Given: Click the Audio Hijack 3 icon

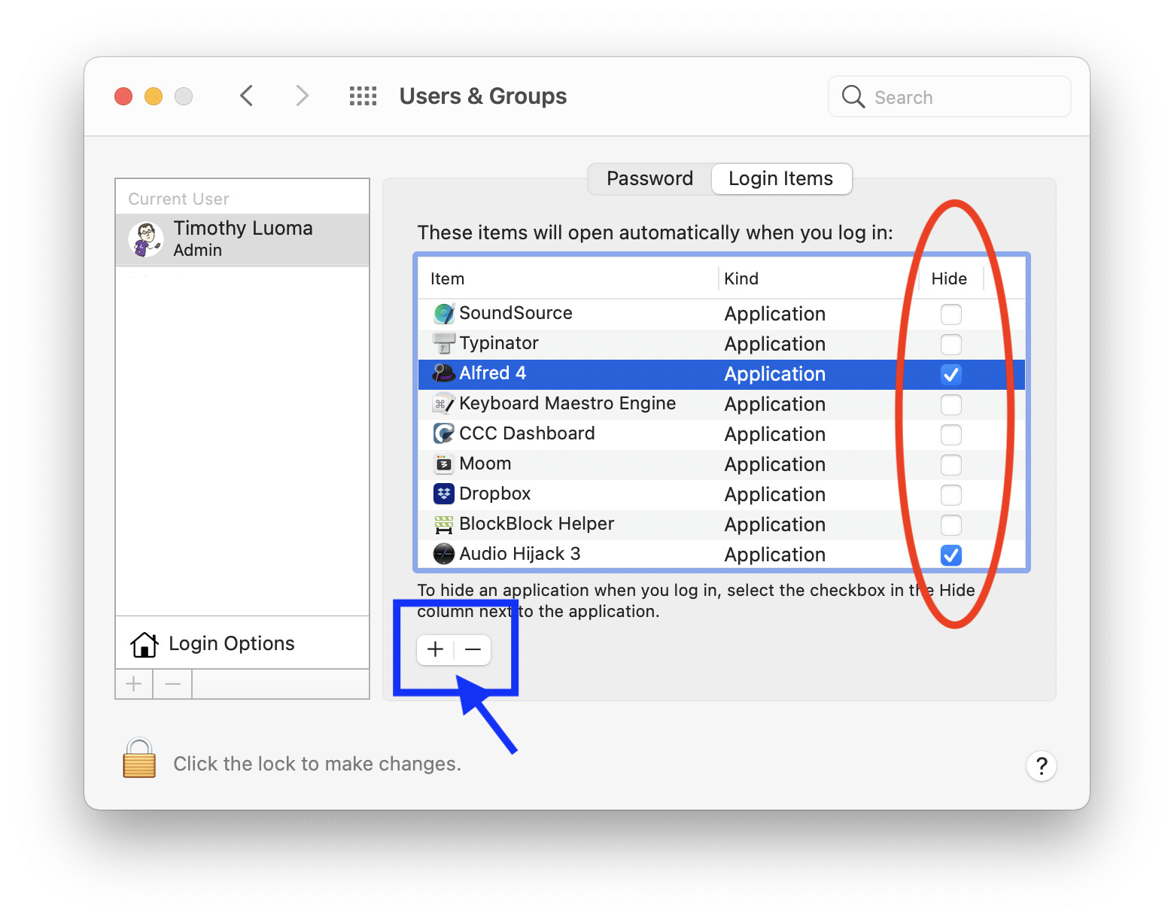Looking at the screenshot, I should click(444, 555).
